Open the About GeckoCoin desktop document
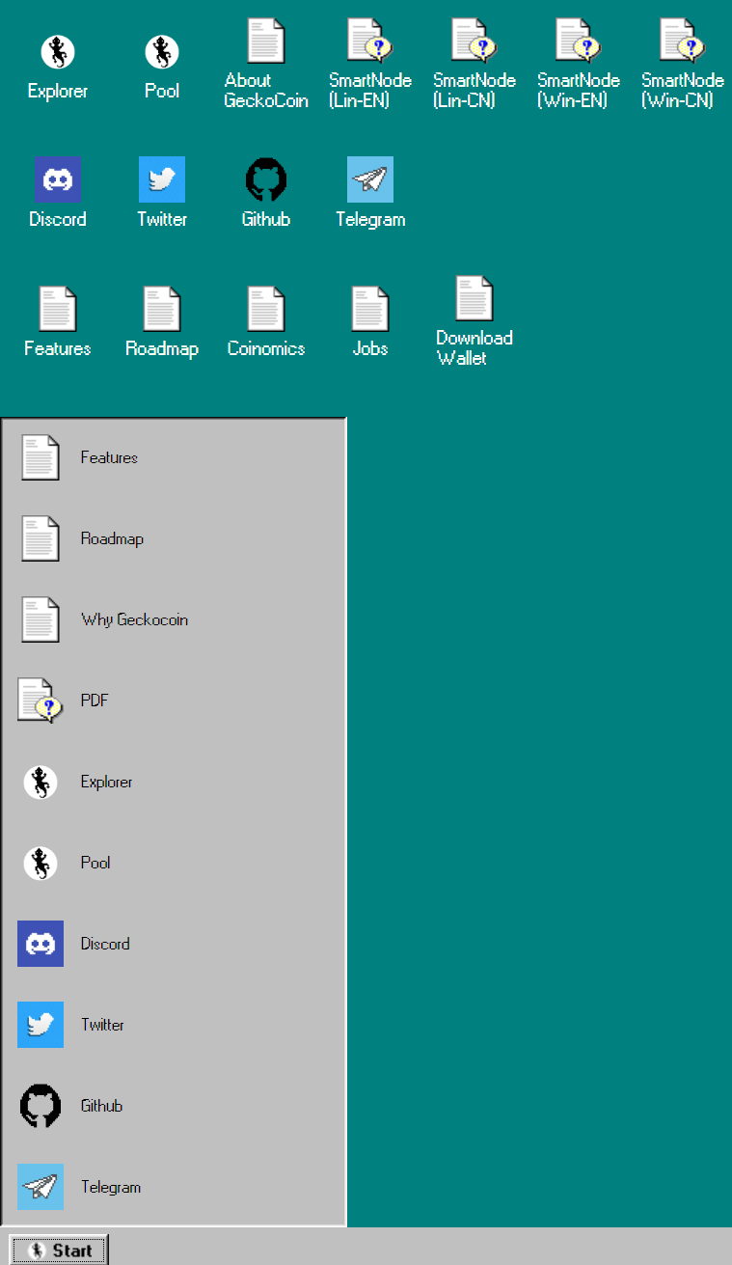Image resolution: width=732 pixels, height=1265 pixels. tap(266, 41)
